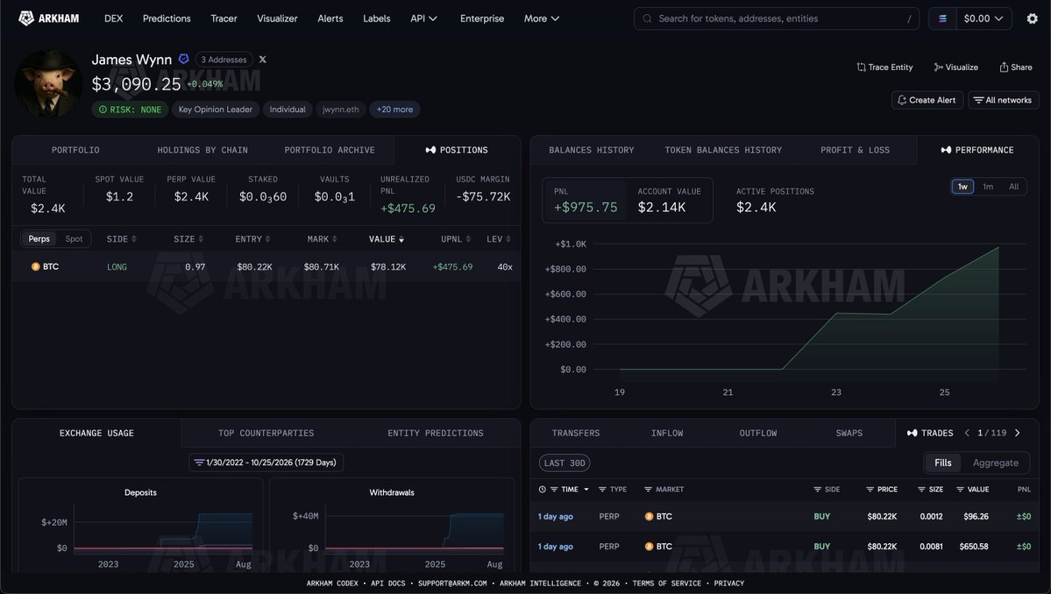Open James Wynn's X profile icon
The image size is (1051, 594).
(x=263, y=60)
